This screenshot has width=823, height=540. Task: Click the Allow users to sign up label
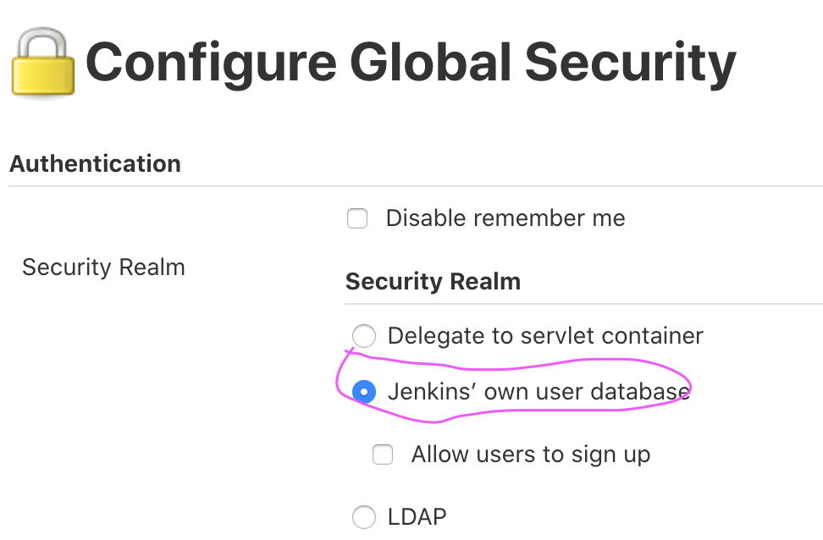click(530, 455)
